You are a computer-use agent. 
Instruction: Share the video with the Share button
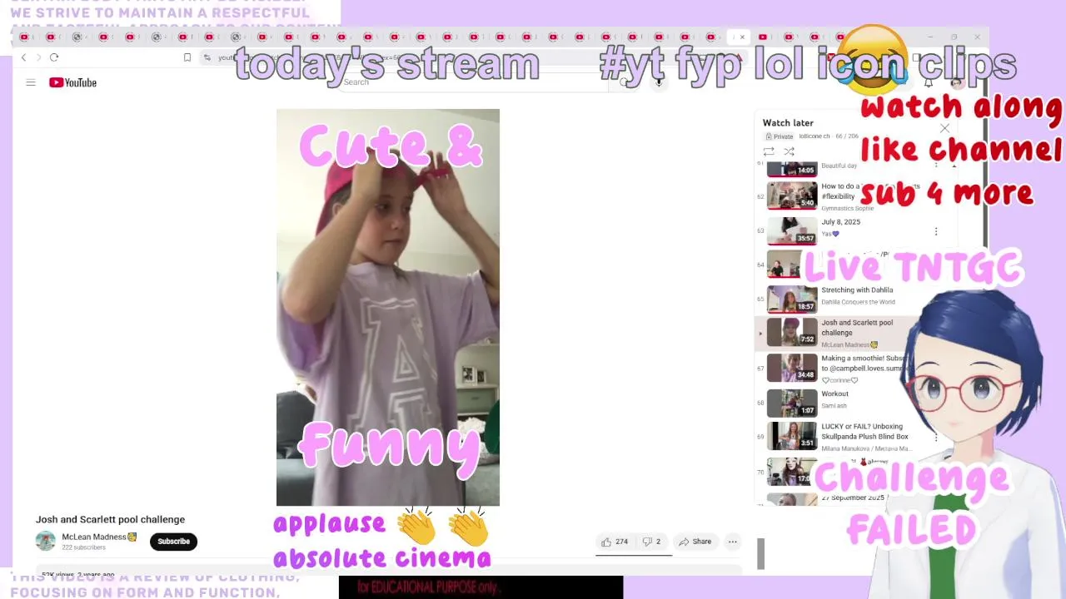[x=695, y=542]
